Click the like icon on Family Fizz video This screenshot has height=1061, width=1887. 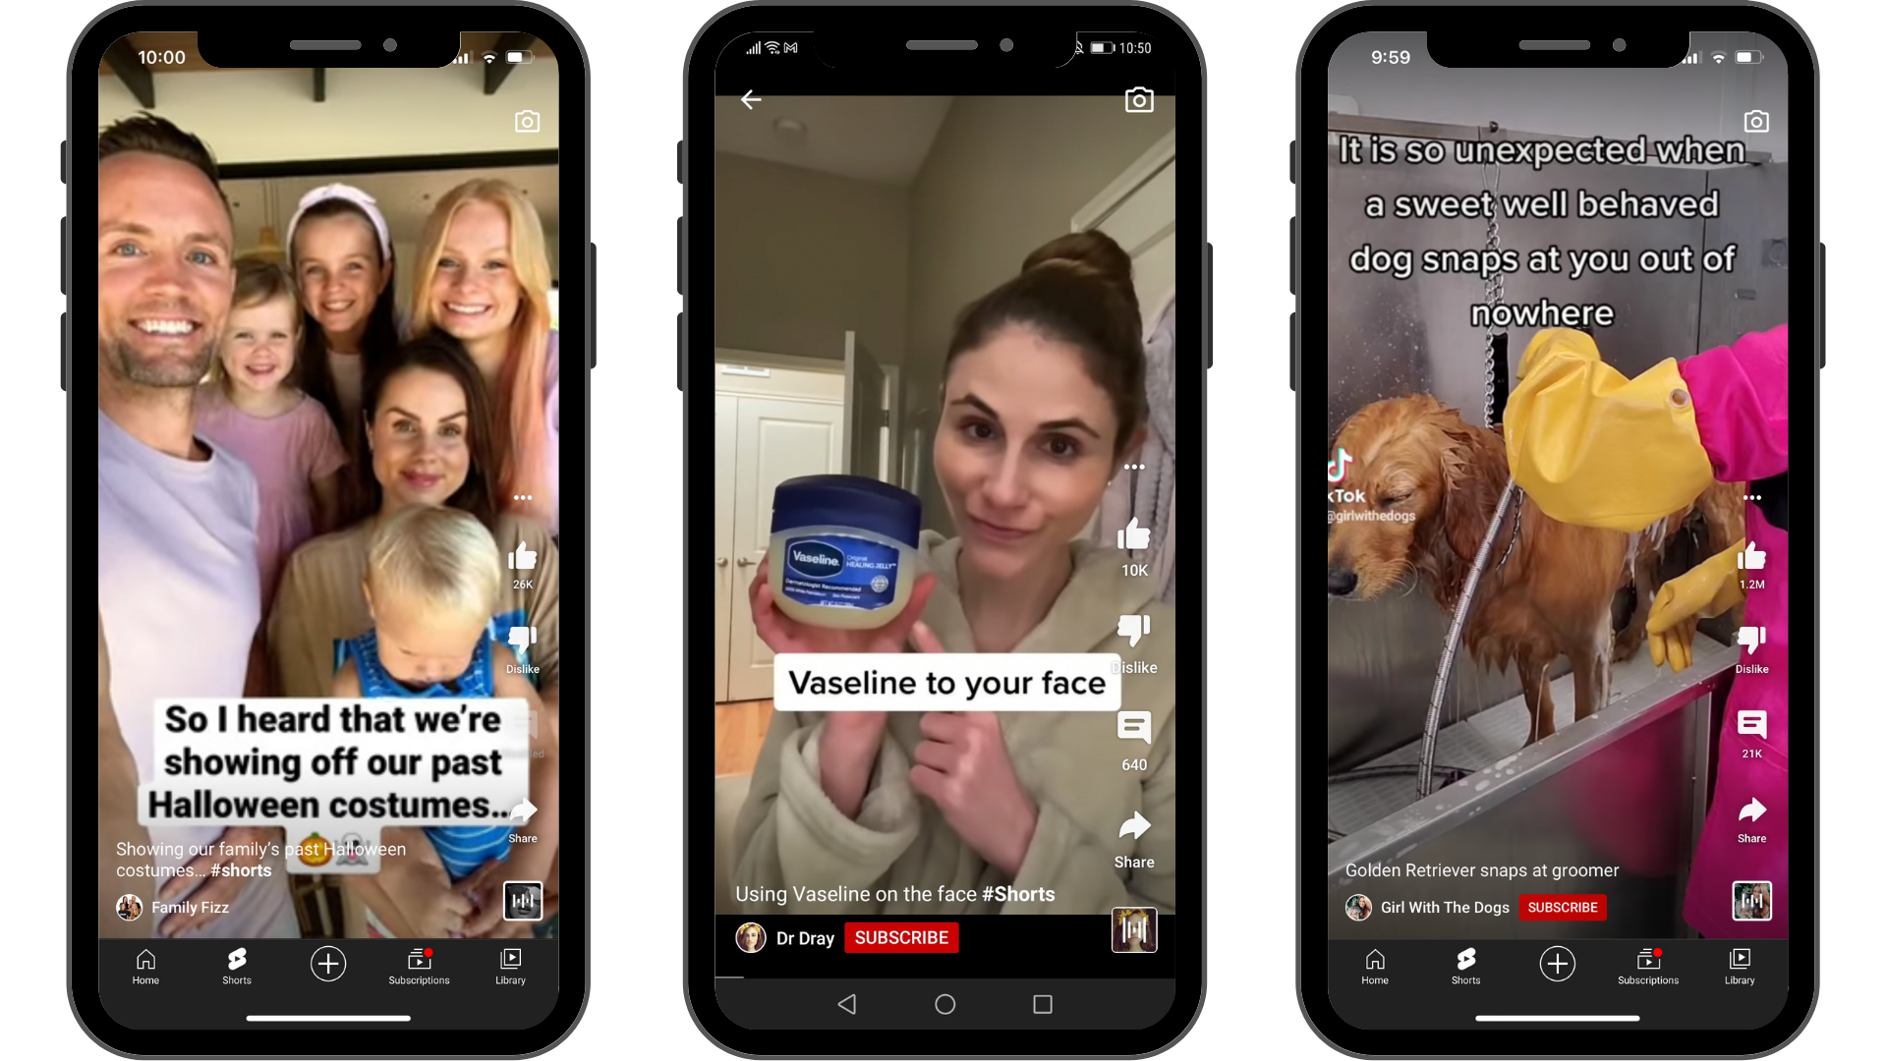tap(518, 557)
